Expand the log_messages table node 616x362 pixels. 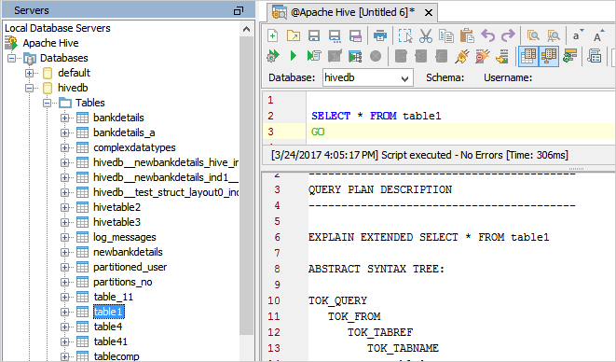pyautogui.click(x=65, y=237)
